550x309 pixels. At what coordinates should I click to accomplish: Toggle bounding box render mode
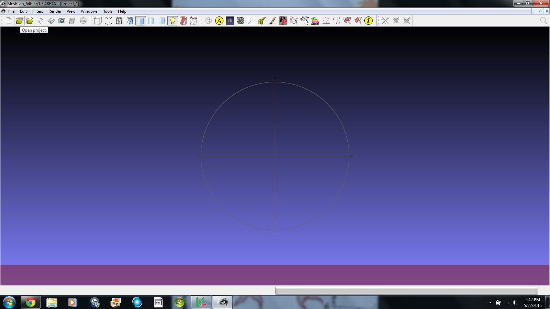click(x=98, y=21)
